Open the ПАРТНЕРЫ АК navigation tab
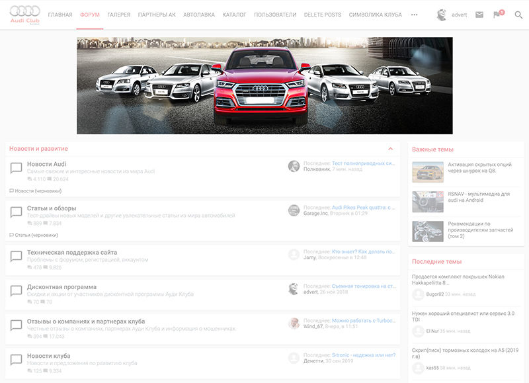 point(157,15)
